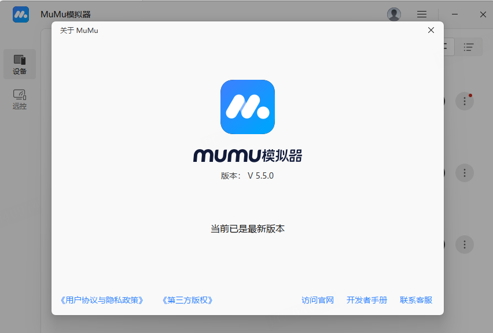Close the 关于 MuMu dialog

pyautogui.click(x=431, y=30)
